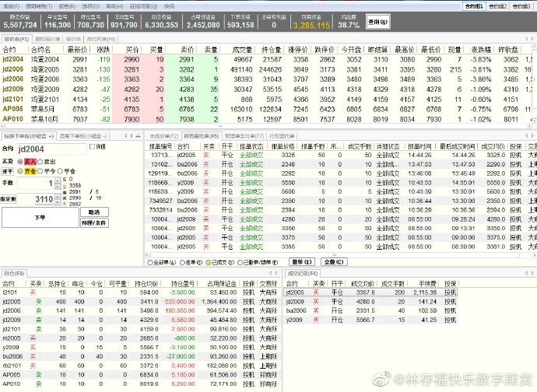Toggle the 保值 hedge checkbox

(x=92, y=146)
